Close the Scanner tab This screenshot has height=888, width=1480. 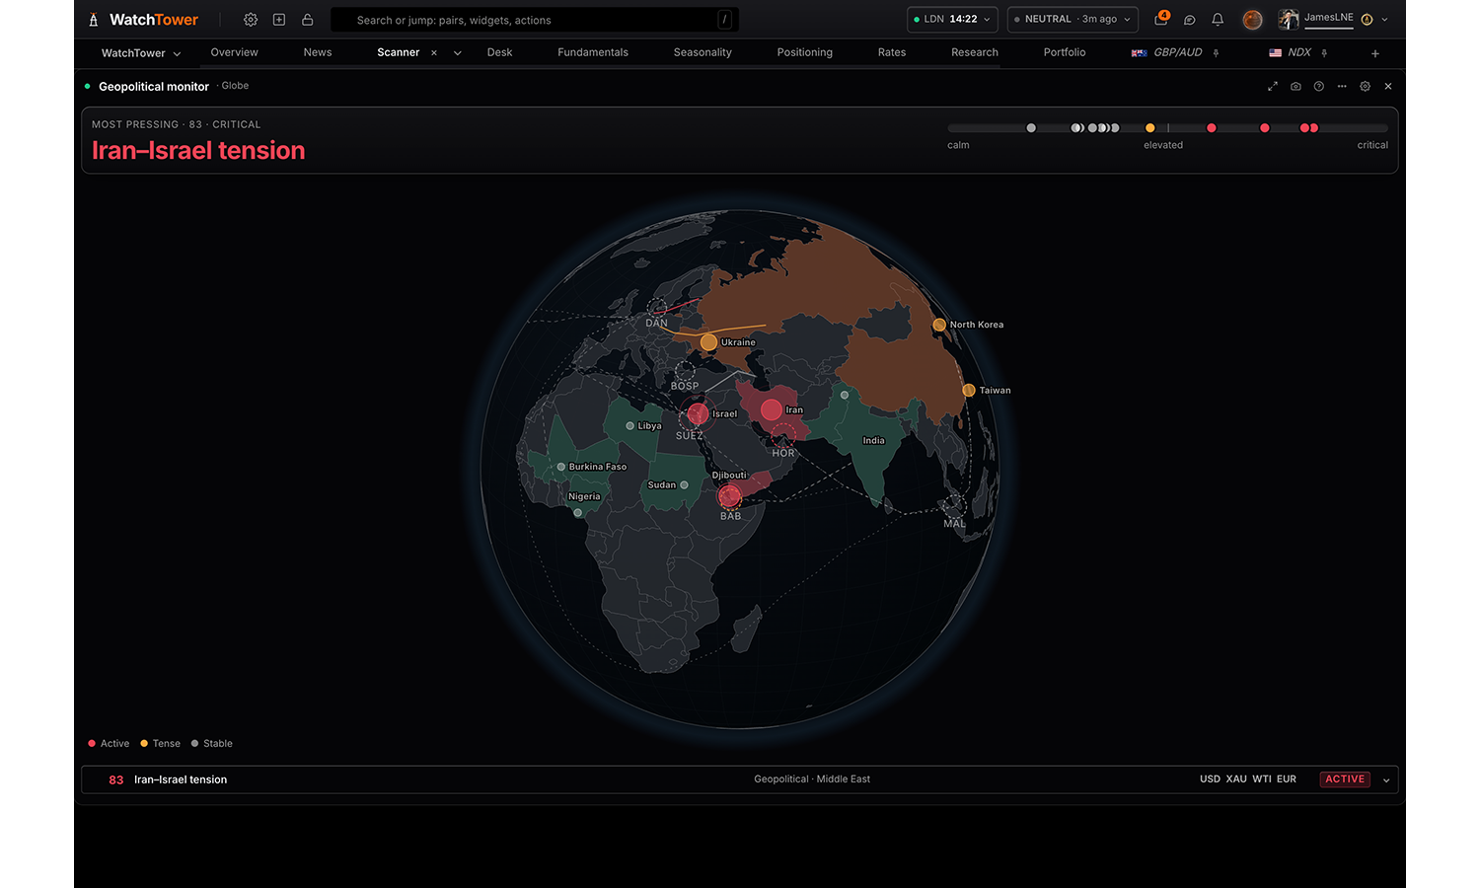tap(434, 53)
